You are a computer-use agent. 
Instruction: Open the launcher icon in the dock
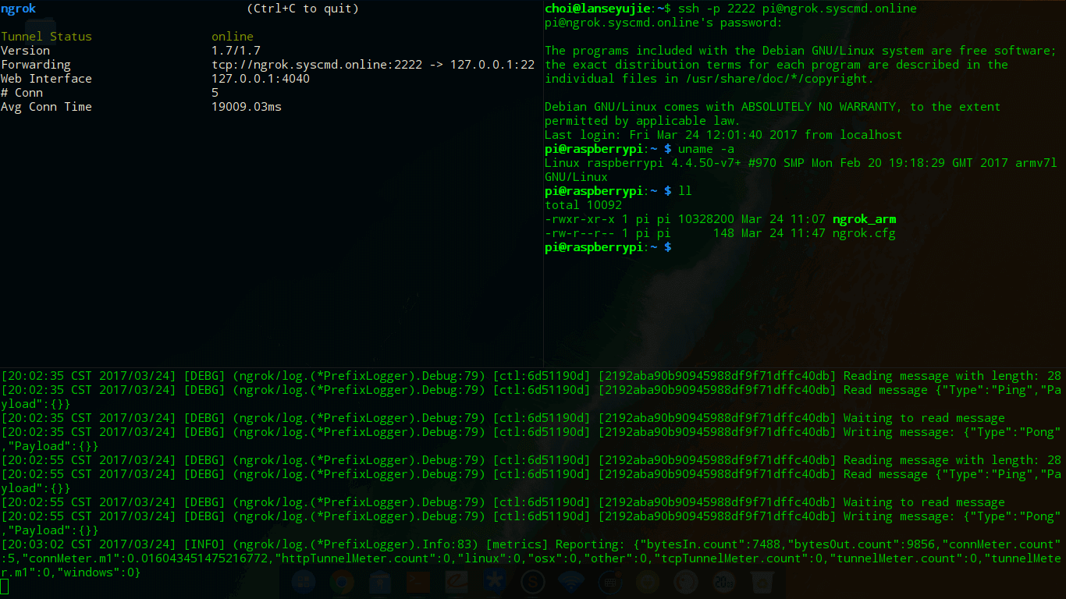pyautogui.click(x=304, y=582)
